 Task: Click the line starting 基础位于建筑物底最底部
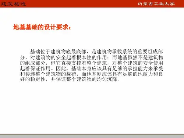coord(96,52)
